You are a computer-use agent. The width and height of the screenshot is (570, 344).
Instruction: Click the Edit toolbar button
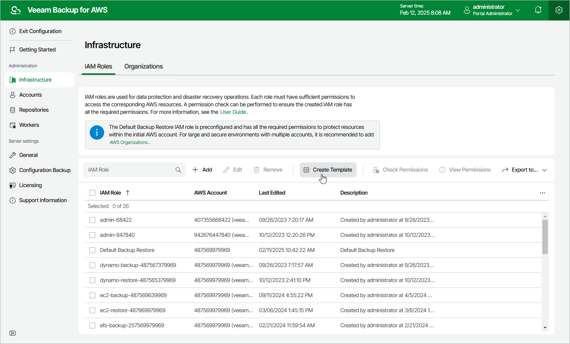tap(233, 170)
